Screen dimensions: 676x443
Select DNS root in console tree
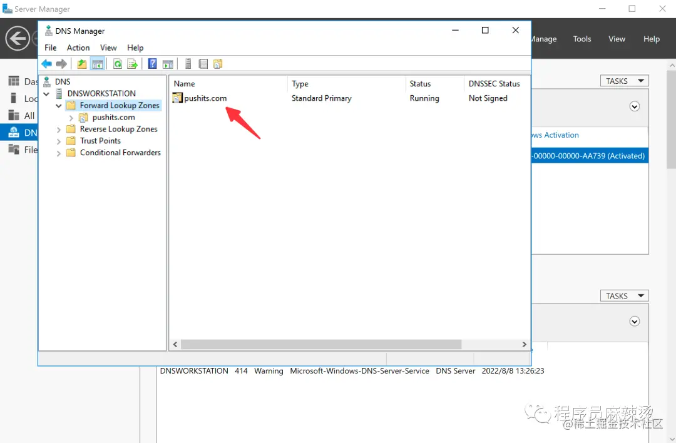63,81
